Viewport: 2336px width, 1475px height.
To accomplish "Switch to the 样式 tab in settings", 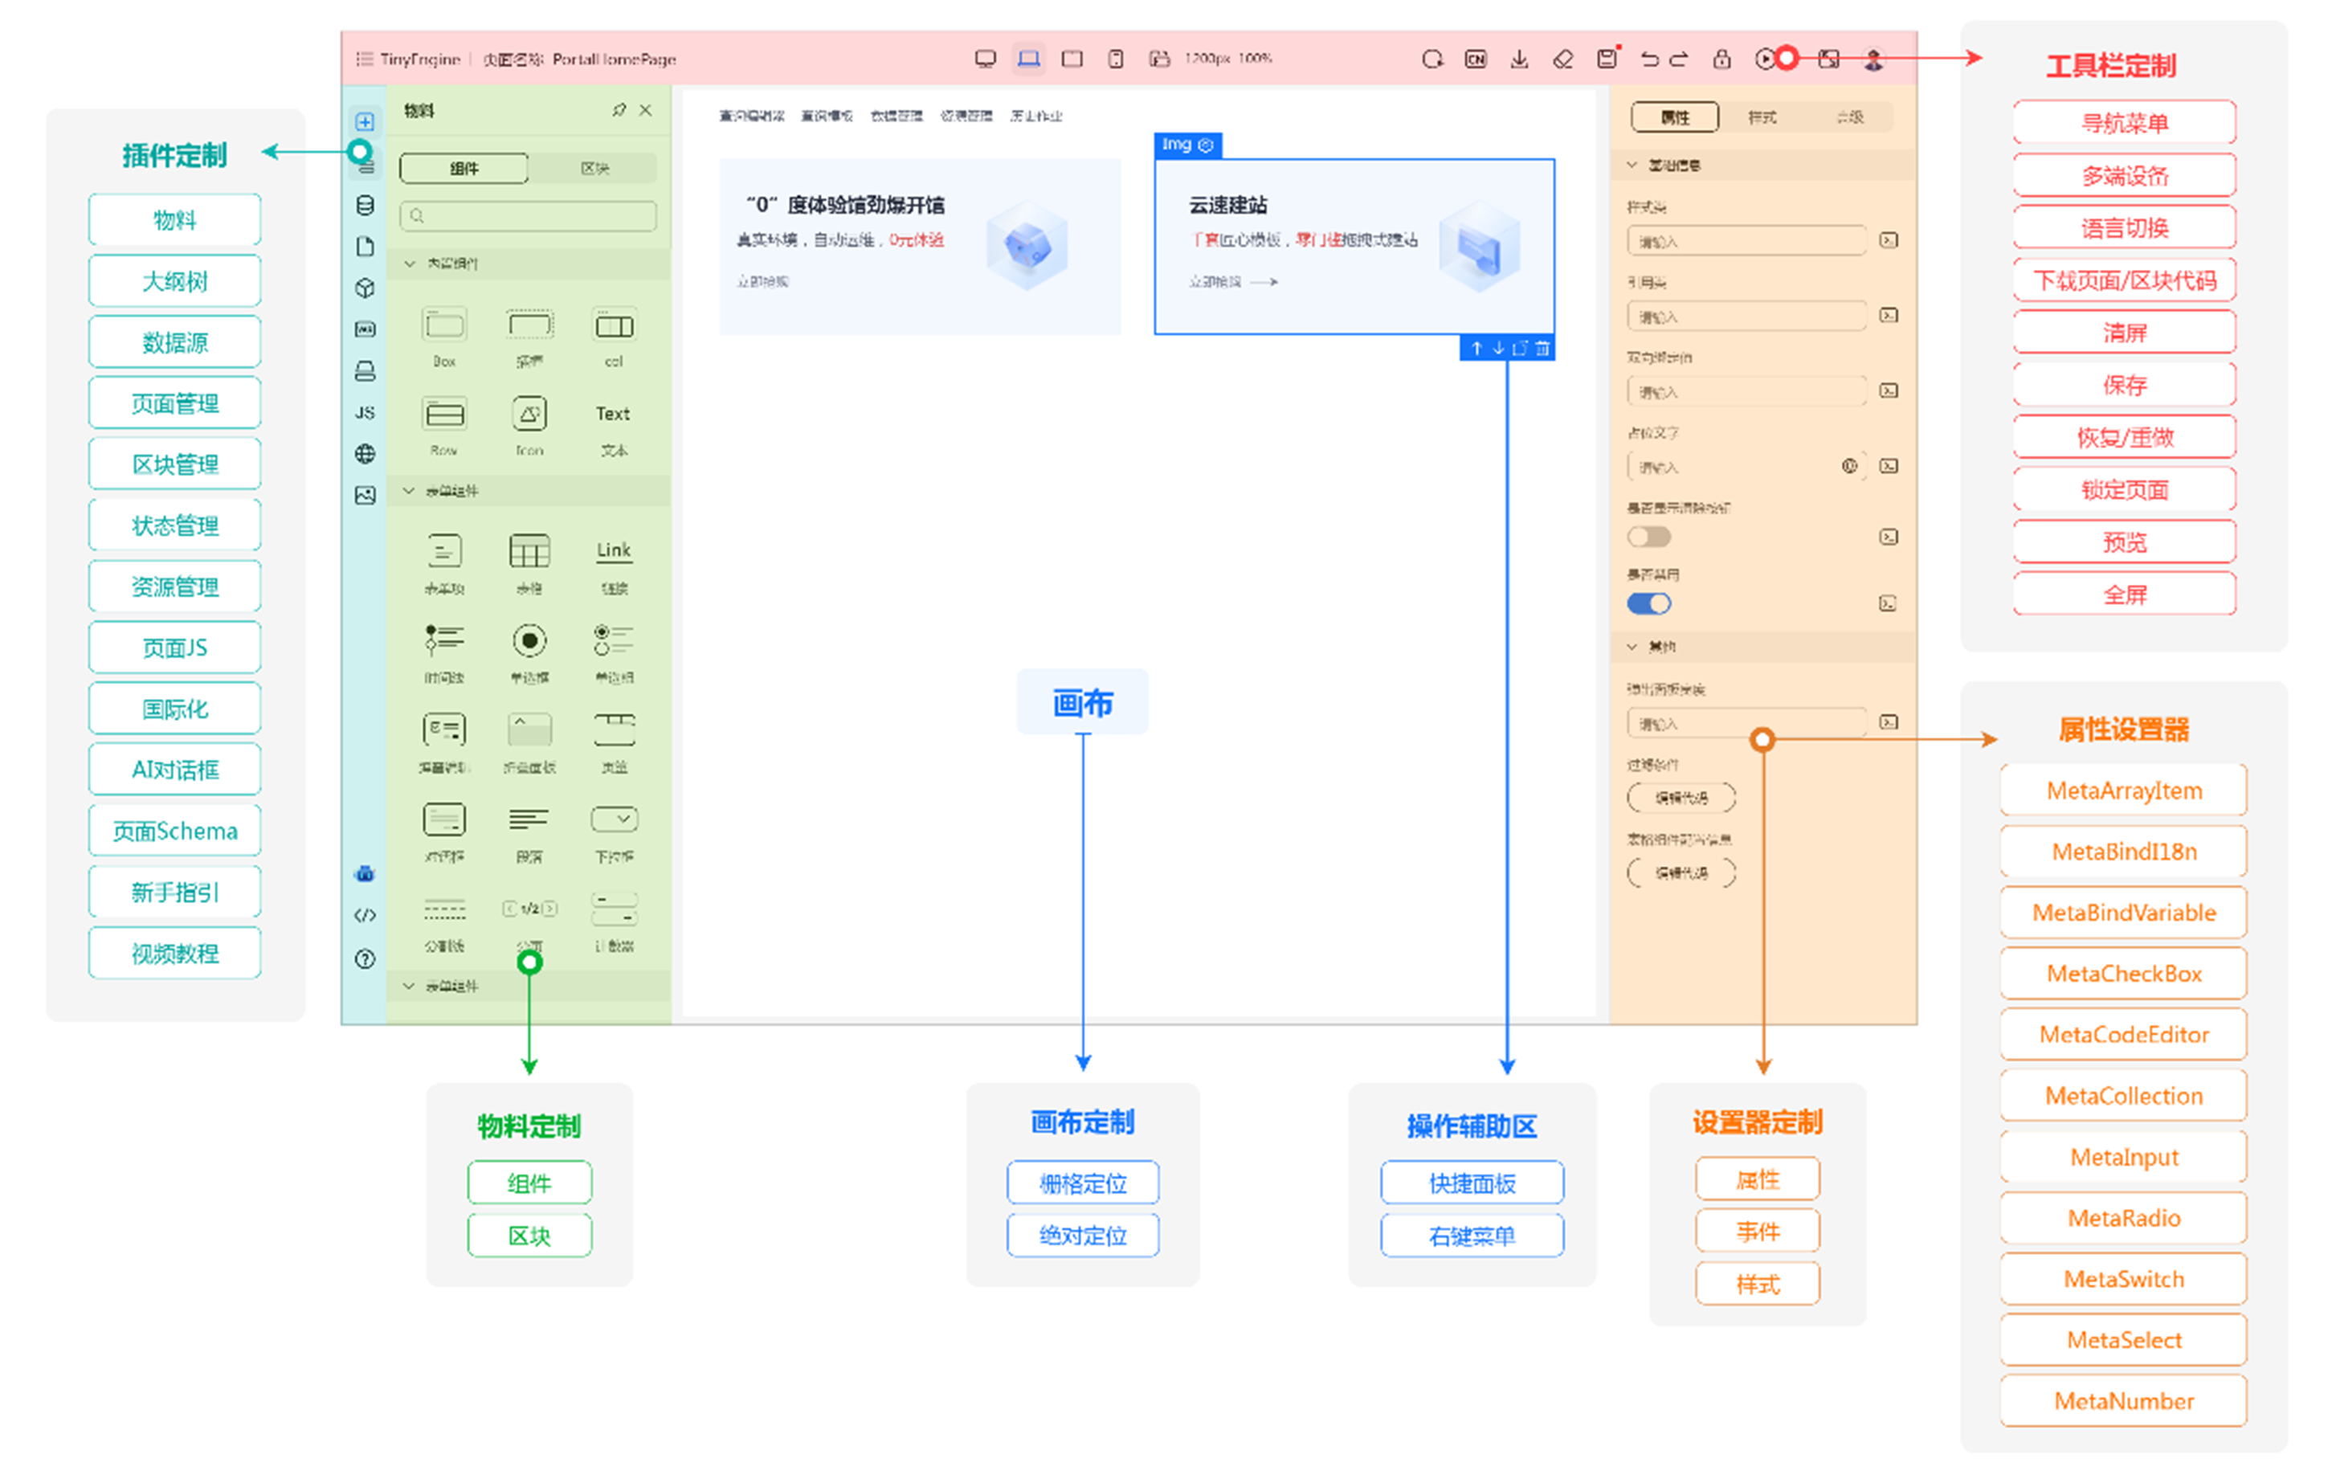I will pos(1762,117).
